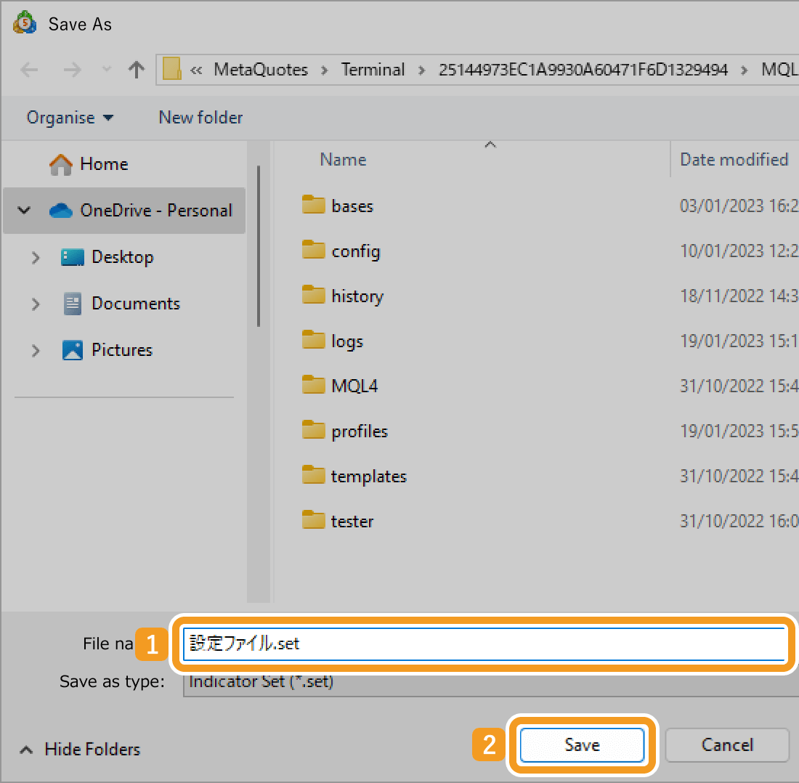Select the history folder
The image size is (799, 783).
coord(357,296)
